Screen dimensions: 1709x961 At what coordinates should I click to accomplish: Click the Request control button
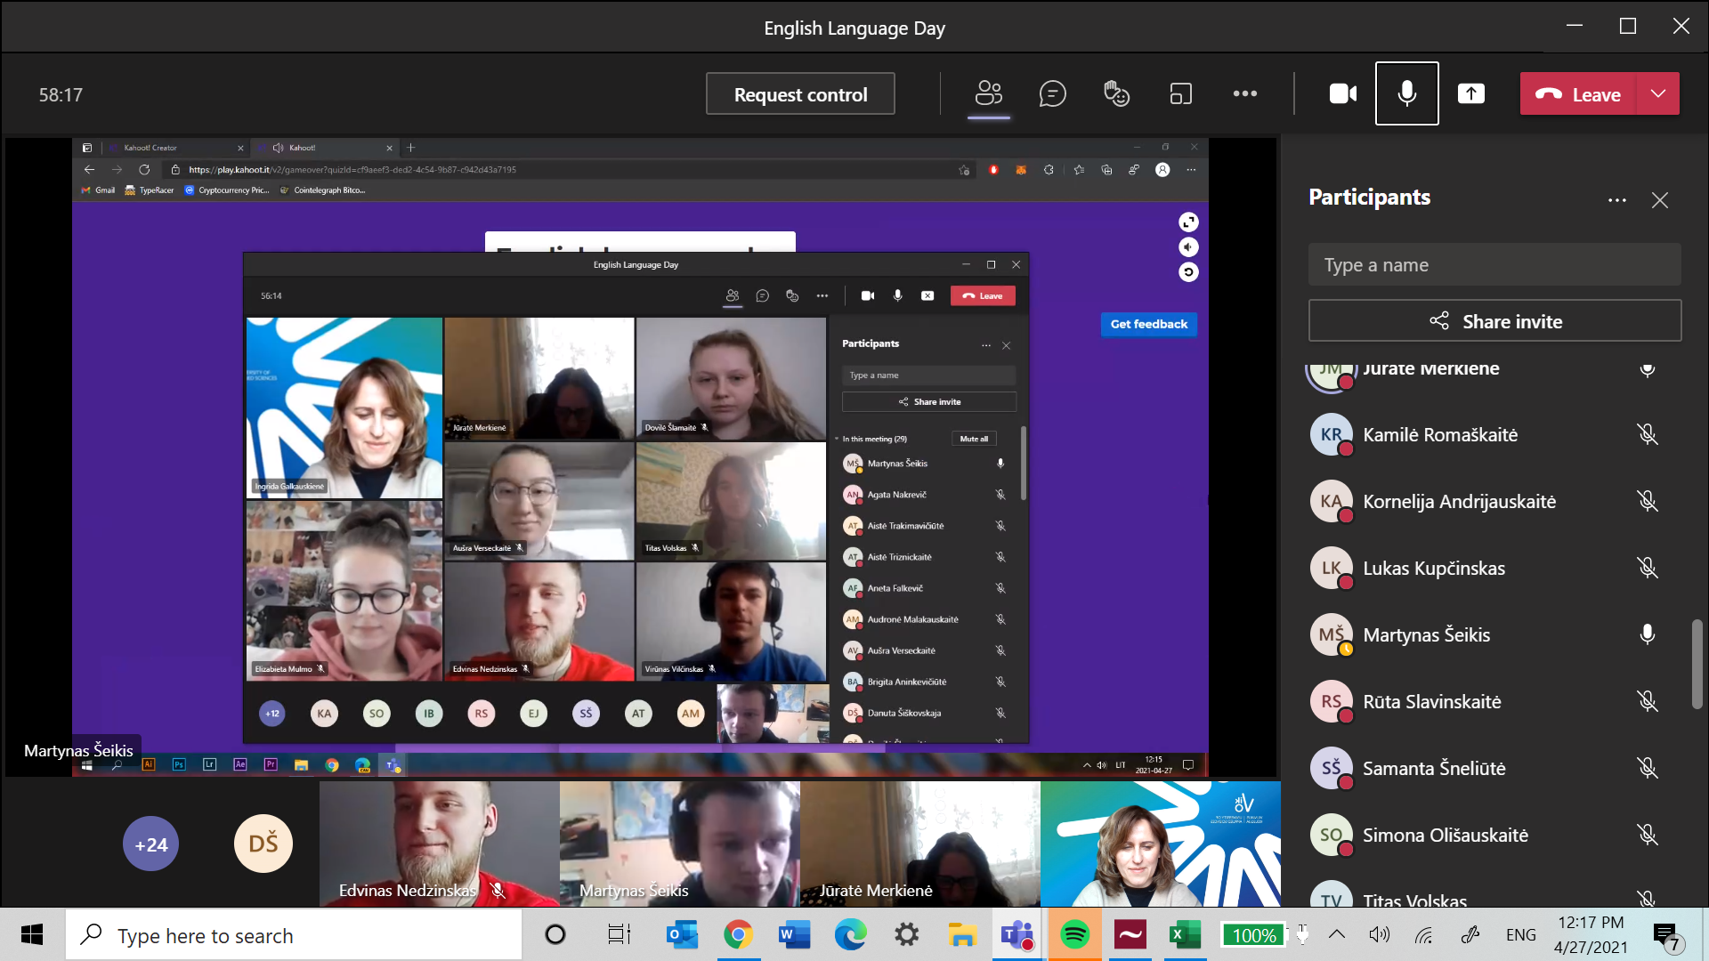pos(799,93)
